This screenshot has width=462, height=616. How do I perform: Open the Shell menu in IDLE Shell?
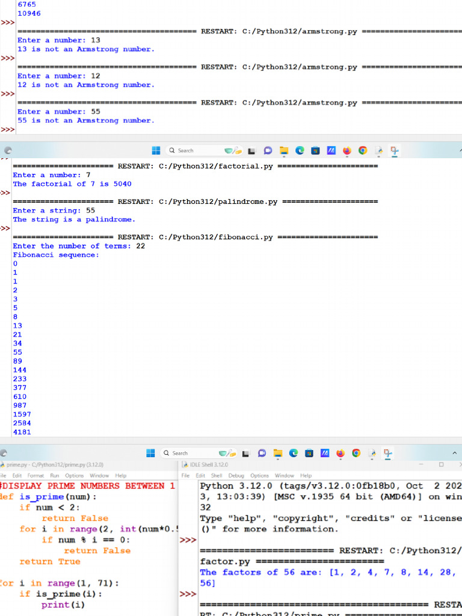coord(215,475)
